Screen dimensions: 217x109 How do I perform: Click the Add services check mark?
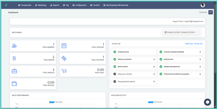161,59
